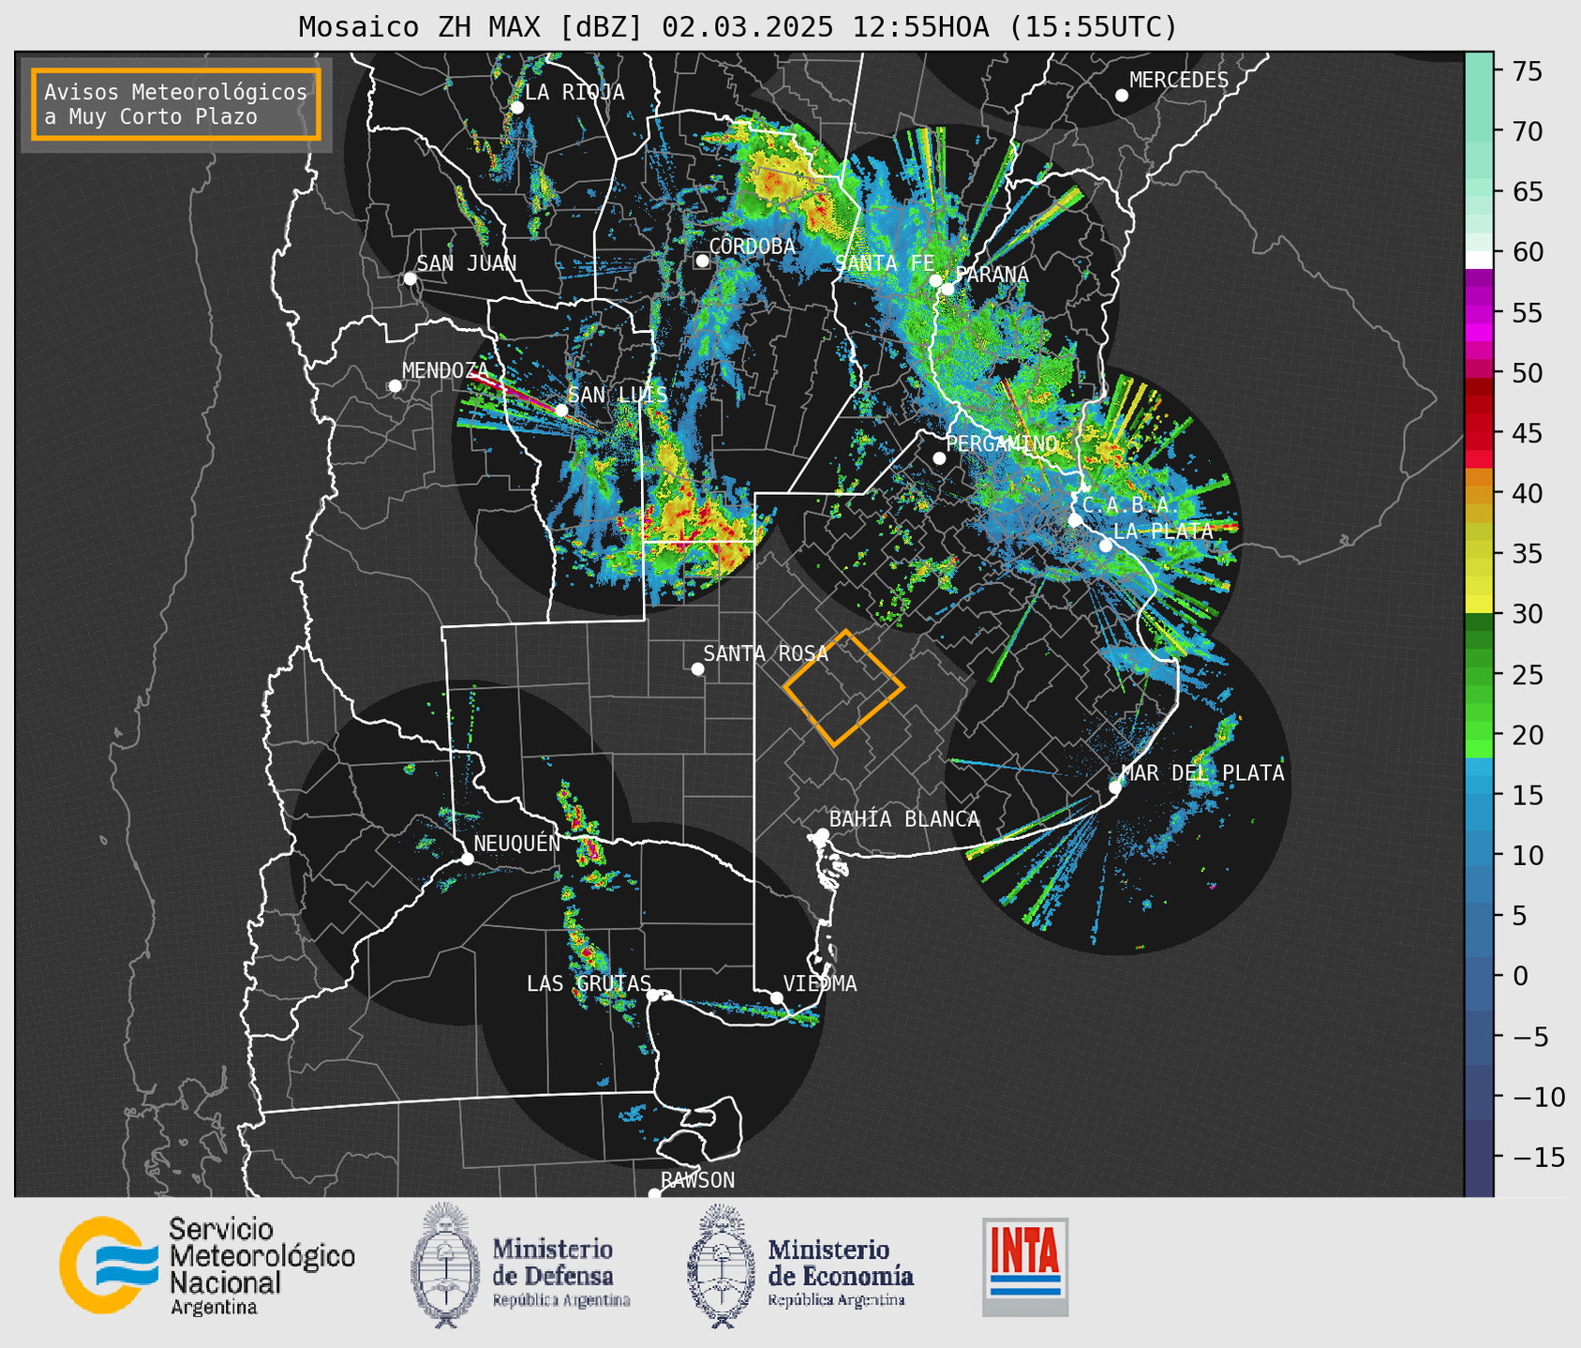Click the La Rioja city marker dot
Viewport: 1581px width, 1348px height.
(x=516, y=108)
